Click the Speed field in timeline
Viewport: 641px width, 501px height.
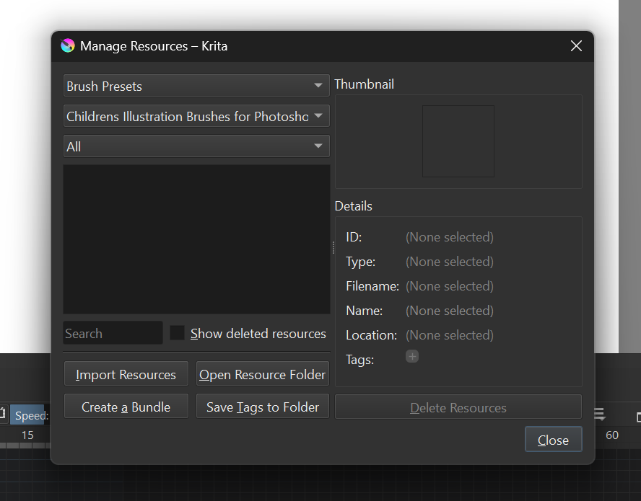pyautogui.click(x=27, y=415)
